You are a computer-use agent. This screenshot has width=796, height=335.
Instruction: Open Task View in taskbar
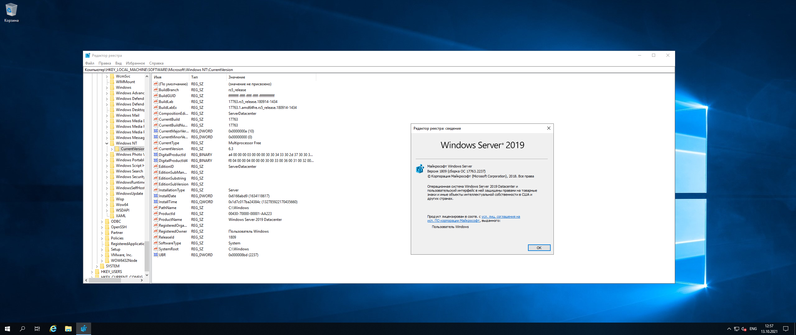37,329
